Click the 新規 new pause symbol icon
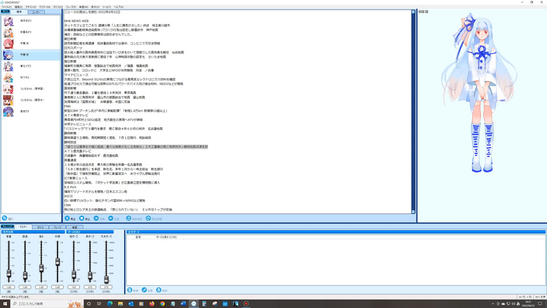 point(130,290)
